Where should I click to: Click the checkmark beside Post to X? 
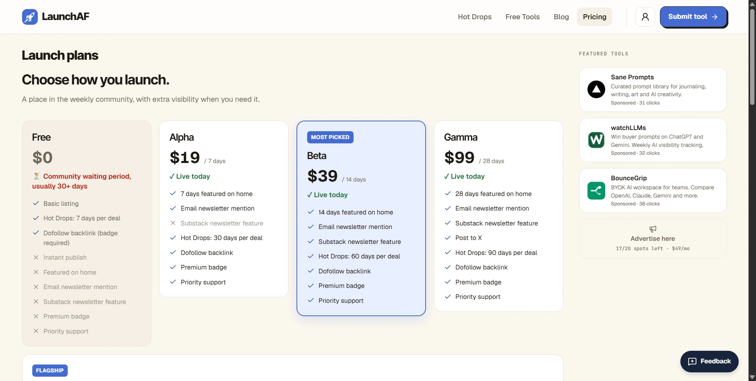[x=448, y=238]
